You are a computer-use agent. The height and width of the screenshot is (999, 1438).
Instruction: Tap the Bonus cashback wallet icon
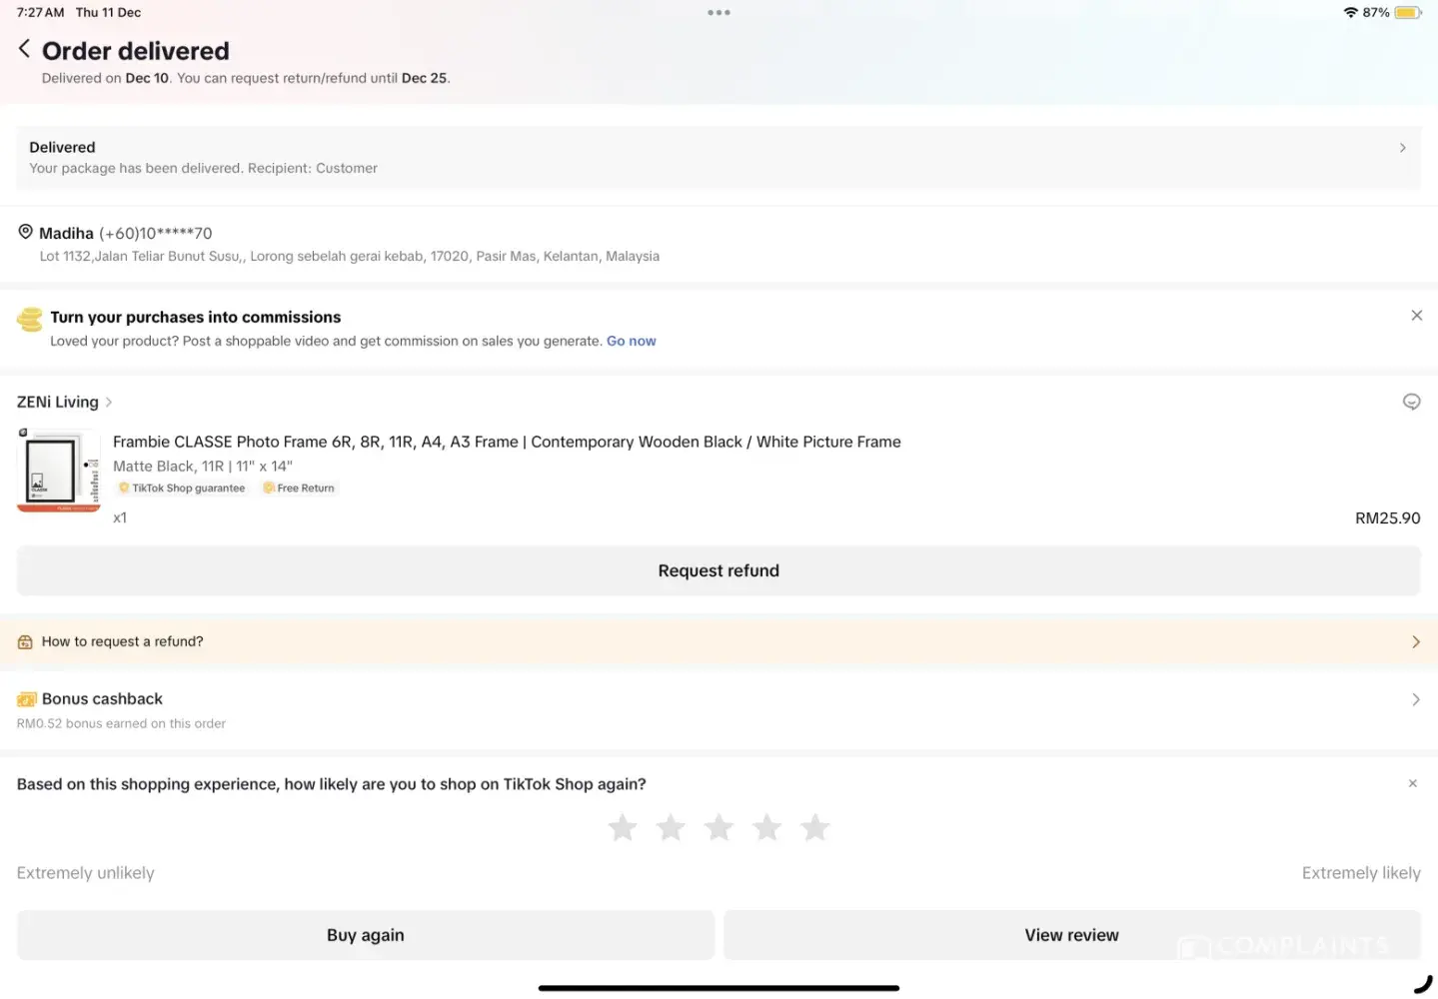(26, 699)
